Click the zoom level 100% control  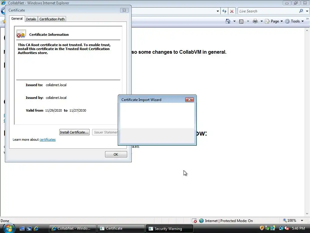point(290,221)
